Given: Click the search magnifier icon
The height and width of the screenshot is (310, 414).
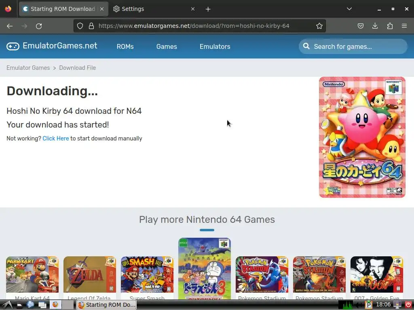Looking at the screenshot, I should coord(306,46).
